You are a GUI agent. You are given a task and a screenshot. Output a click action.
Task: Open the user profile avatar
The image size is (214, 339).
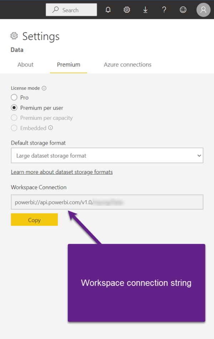tap(203, 10)
